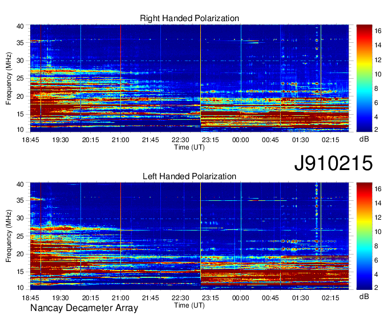Click 02:15 tick under Right Handed plot
The height and width of the screenshot is (315, 388).
[330, 140]
